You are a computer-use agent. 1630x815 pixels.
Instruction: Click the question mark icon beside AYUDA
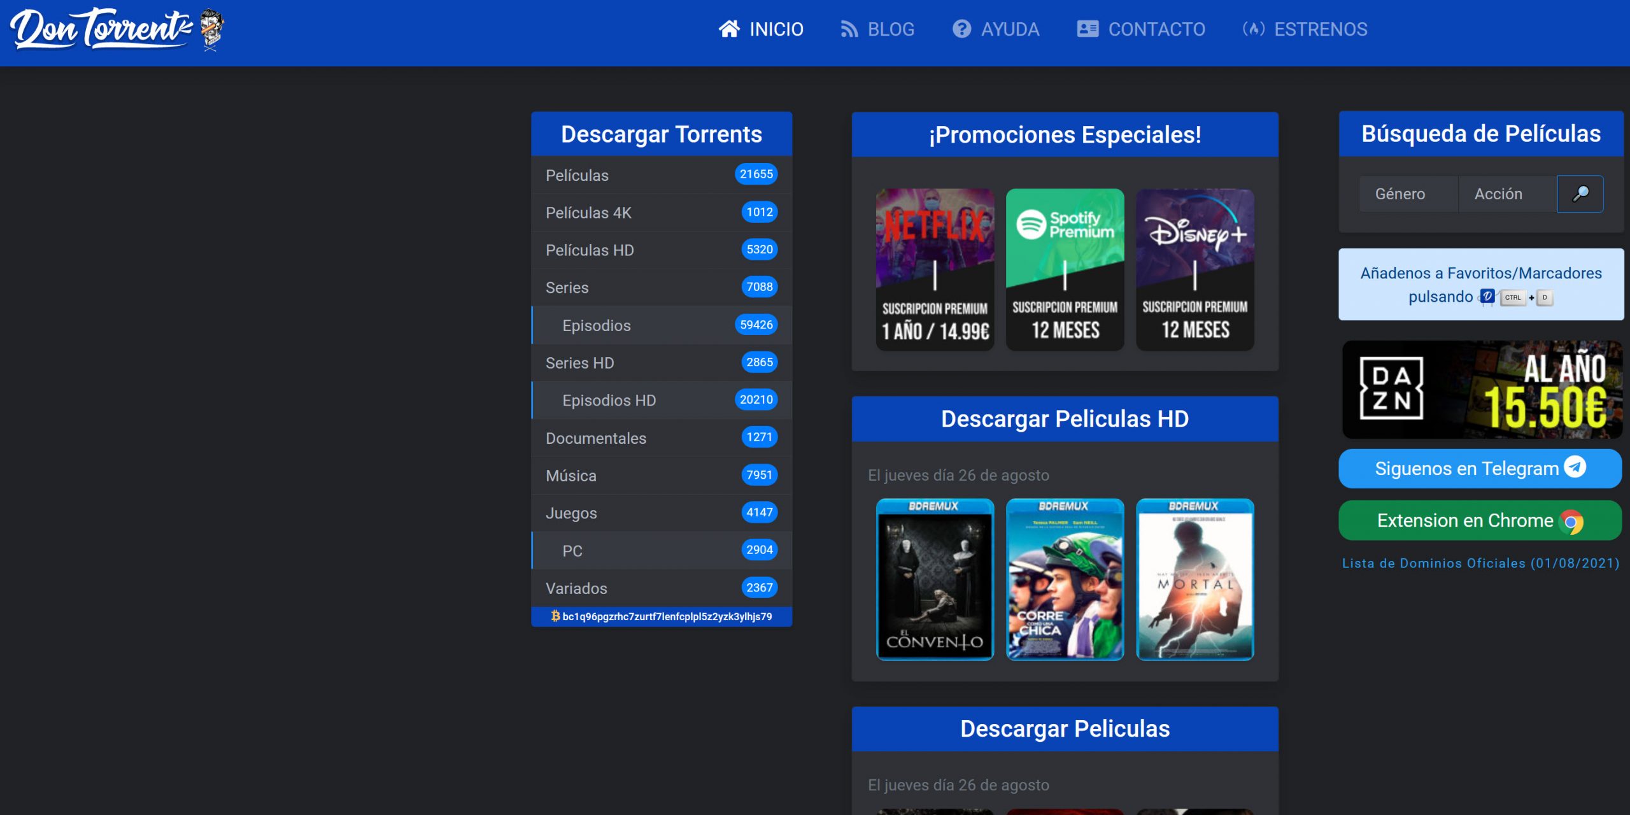click(961, 29)
